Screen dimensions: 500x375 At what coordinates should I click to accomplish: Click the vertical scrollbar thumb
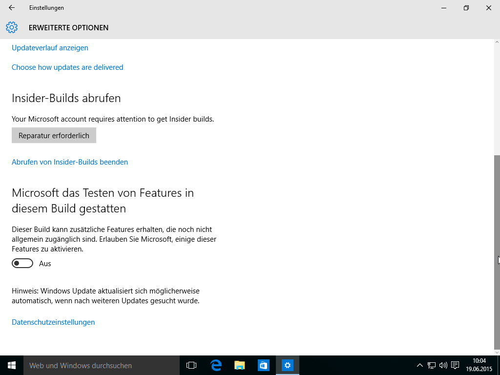(x=497, y=252)
